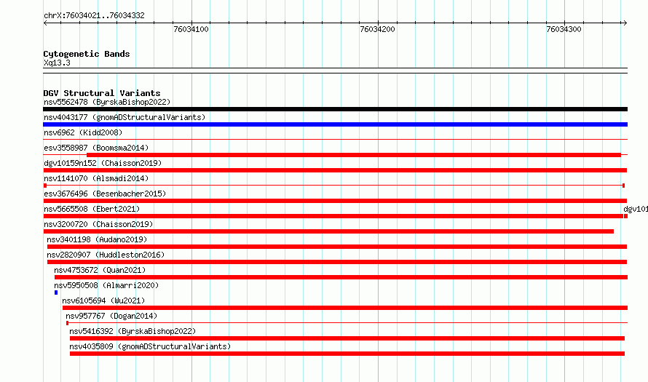Viewport: 648px width, 382px height.
Task: Click the esv3676496 (Besenbacher2015) label
Action: (x=105, y=194)
